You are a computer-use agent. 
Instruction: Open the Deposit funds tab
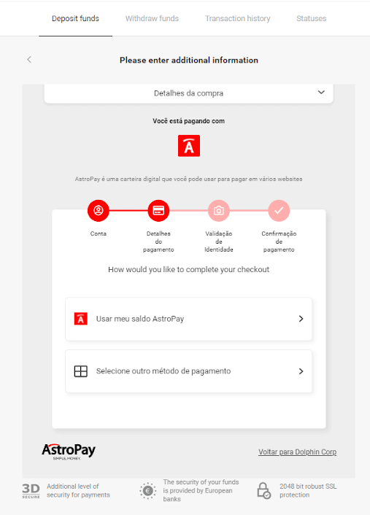75,18
